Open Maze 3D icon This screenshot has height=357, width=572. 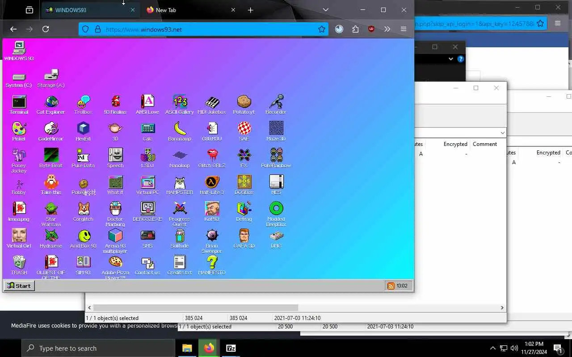click(x=276, y=131)
